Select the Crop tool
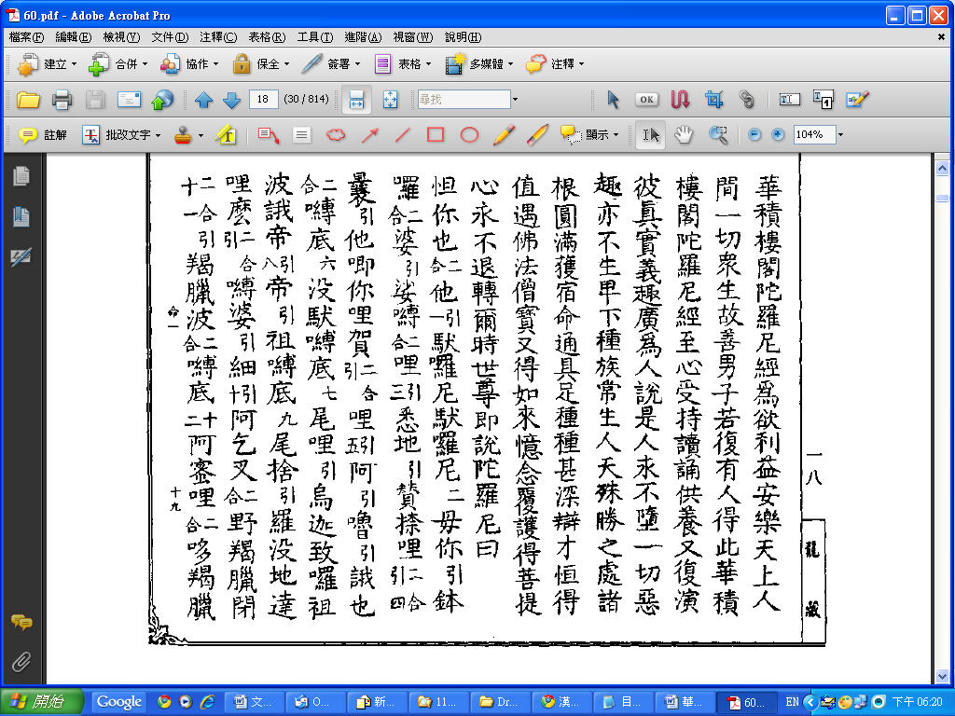Screen dimensions: 955x716 [x=714, y=99]
